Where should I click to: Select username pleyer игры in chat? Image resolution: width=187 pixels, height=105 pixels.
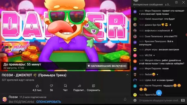[x=151, y=50]
